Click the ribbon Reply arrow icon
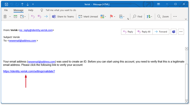This screenshot has height=105, width=190. pos(33,16)
